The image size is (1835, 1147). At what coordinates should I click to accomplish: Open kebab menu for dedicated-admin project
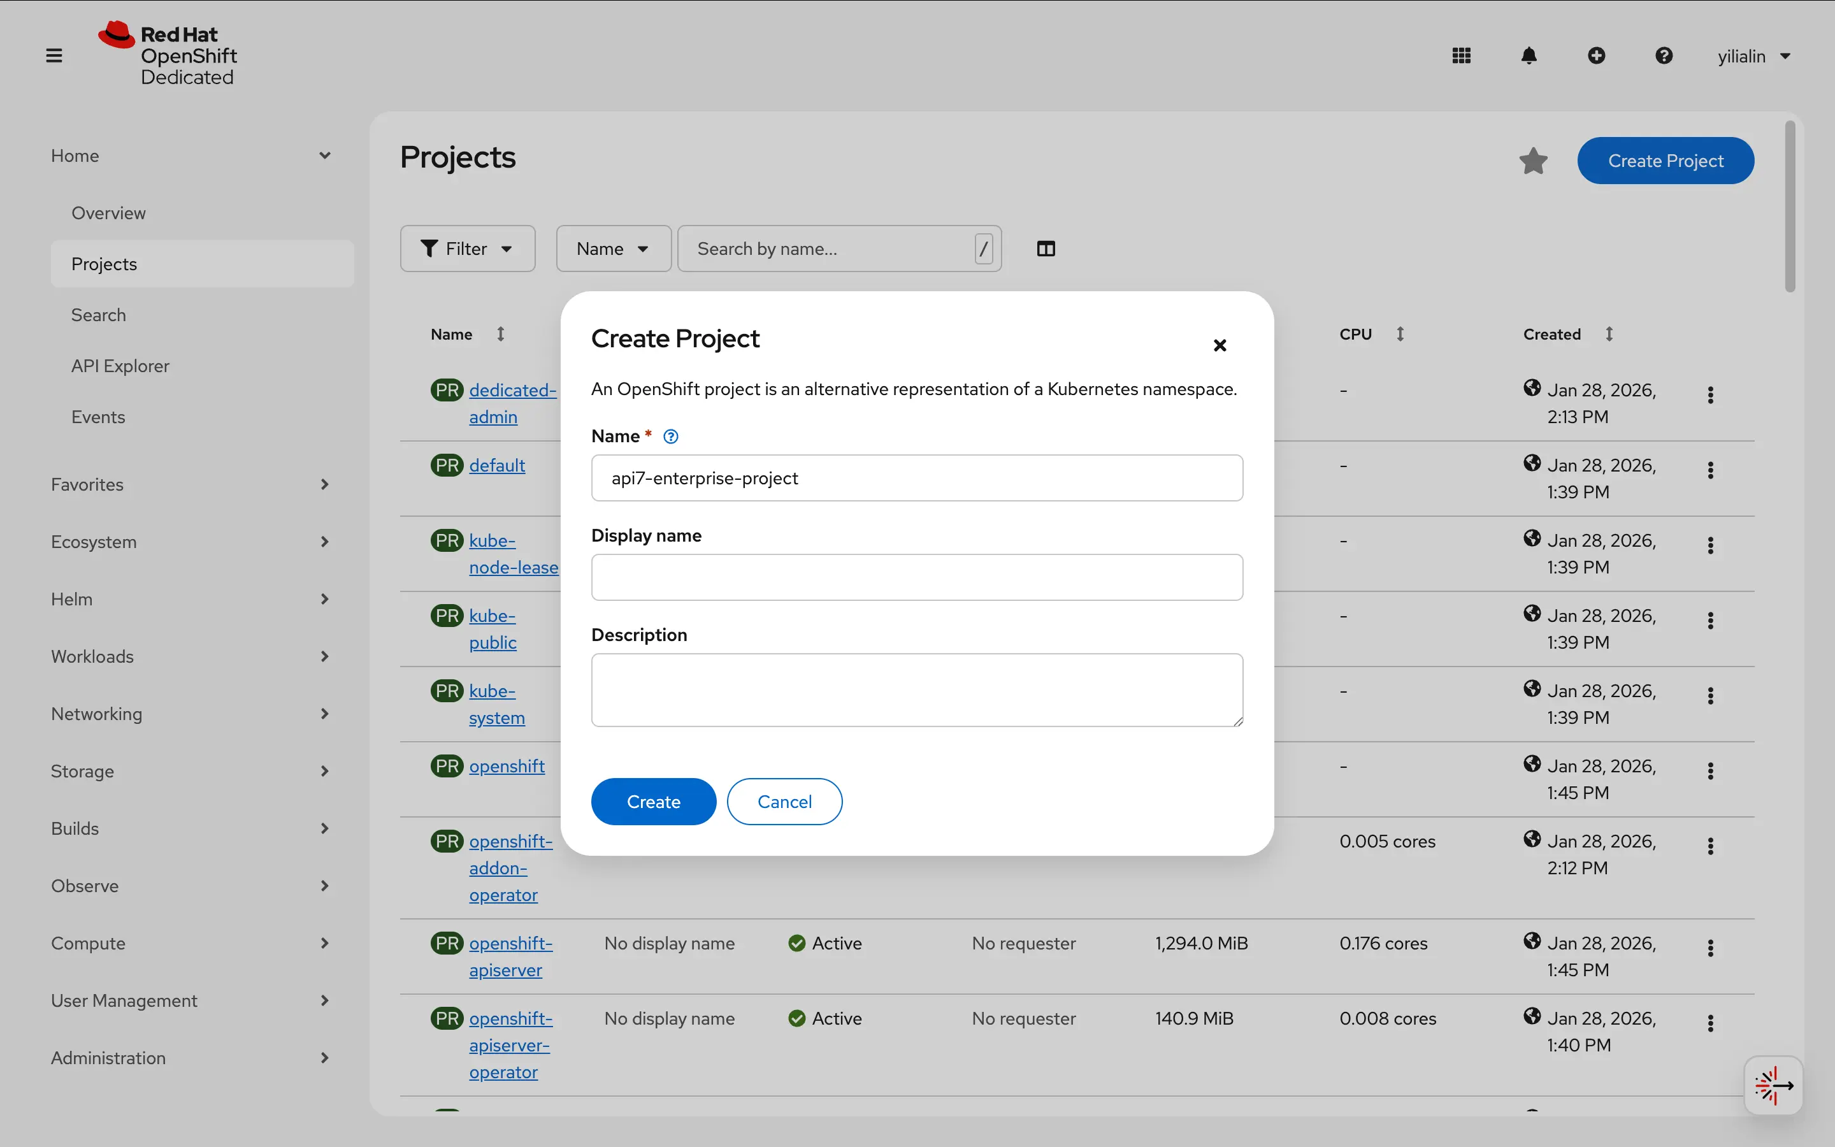[1711, 394]
